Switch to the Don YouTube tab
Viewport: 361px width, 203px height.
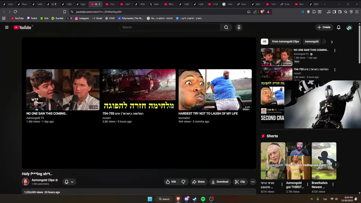tap(299, 4)
